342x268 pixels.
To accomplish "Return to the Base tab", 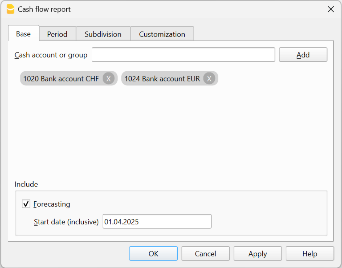I will (x=23, y=34).
